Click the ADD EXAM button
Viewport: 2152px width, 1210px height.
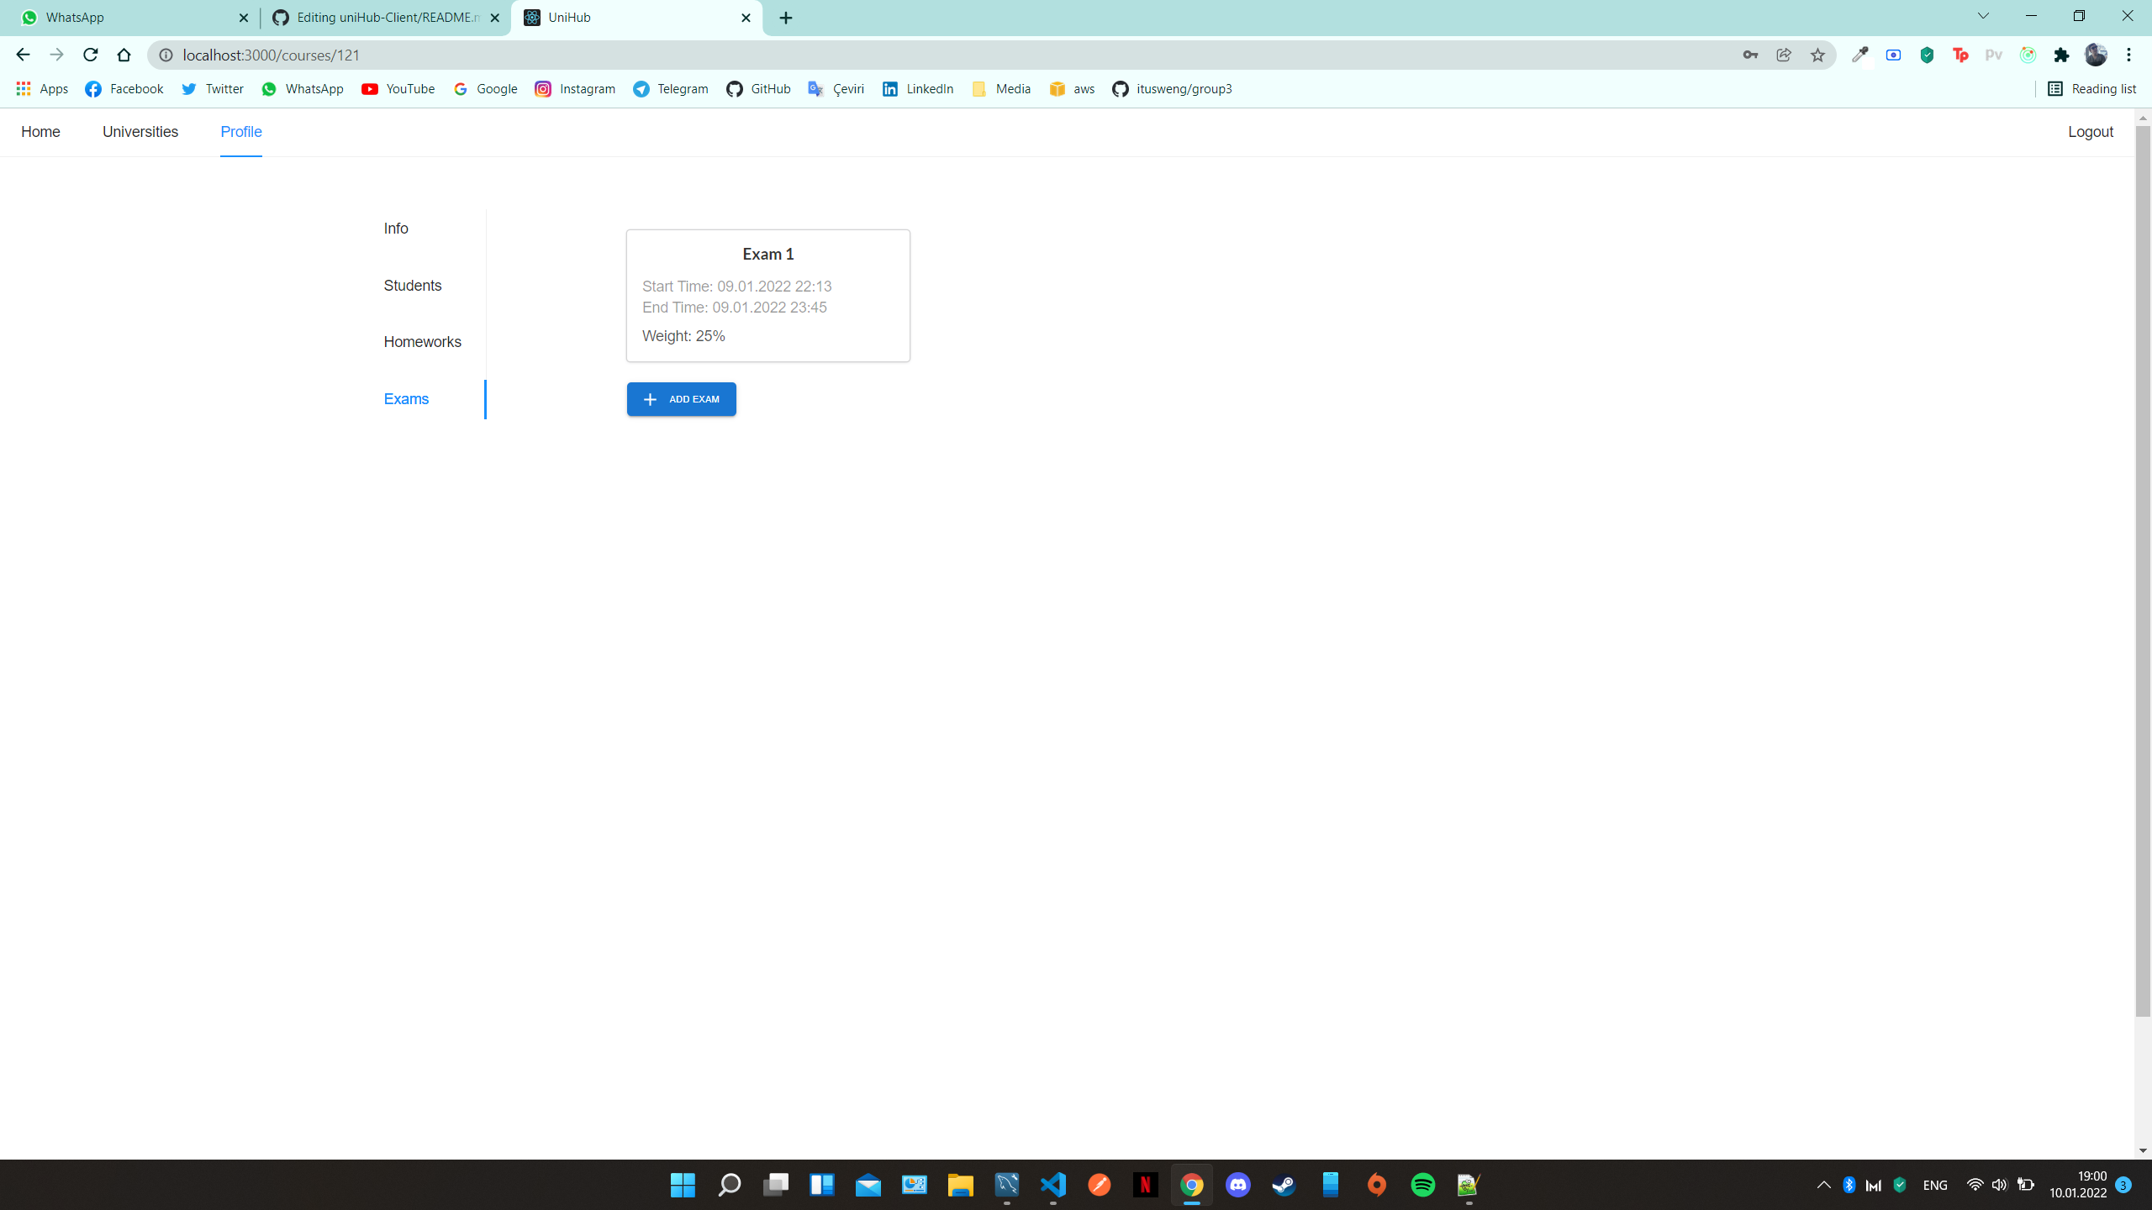point(681,398)
